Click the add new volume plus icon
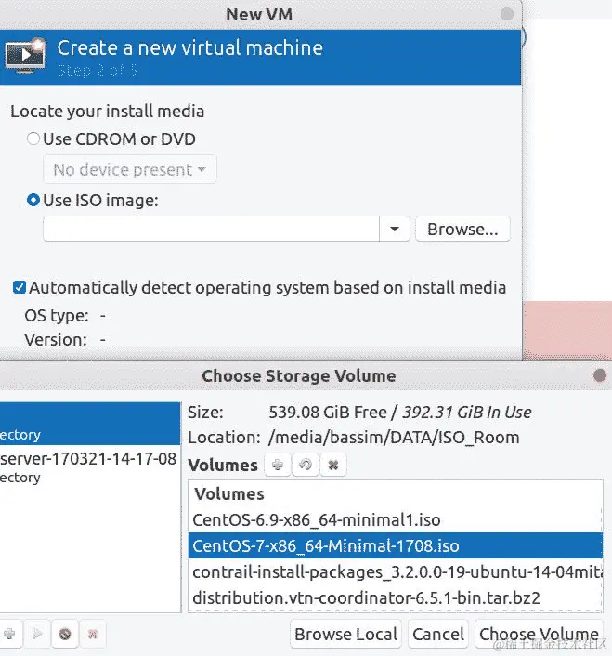Image resolution: width=612 pixels, height=656 pixels. click(278, 465)
